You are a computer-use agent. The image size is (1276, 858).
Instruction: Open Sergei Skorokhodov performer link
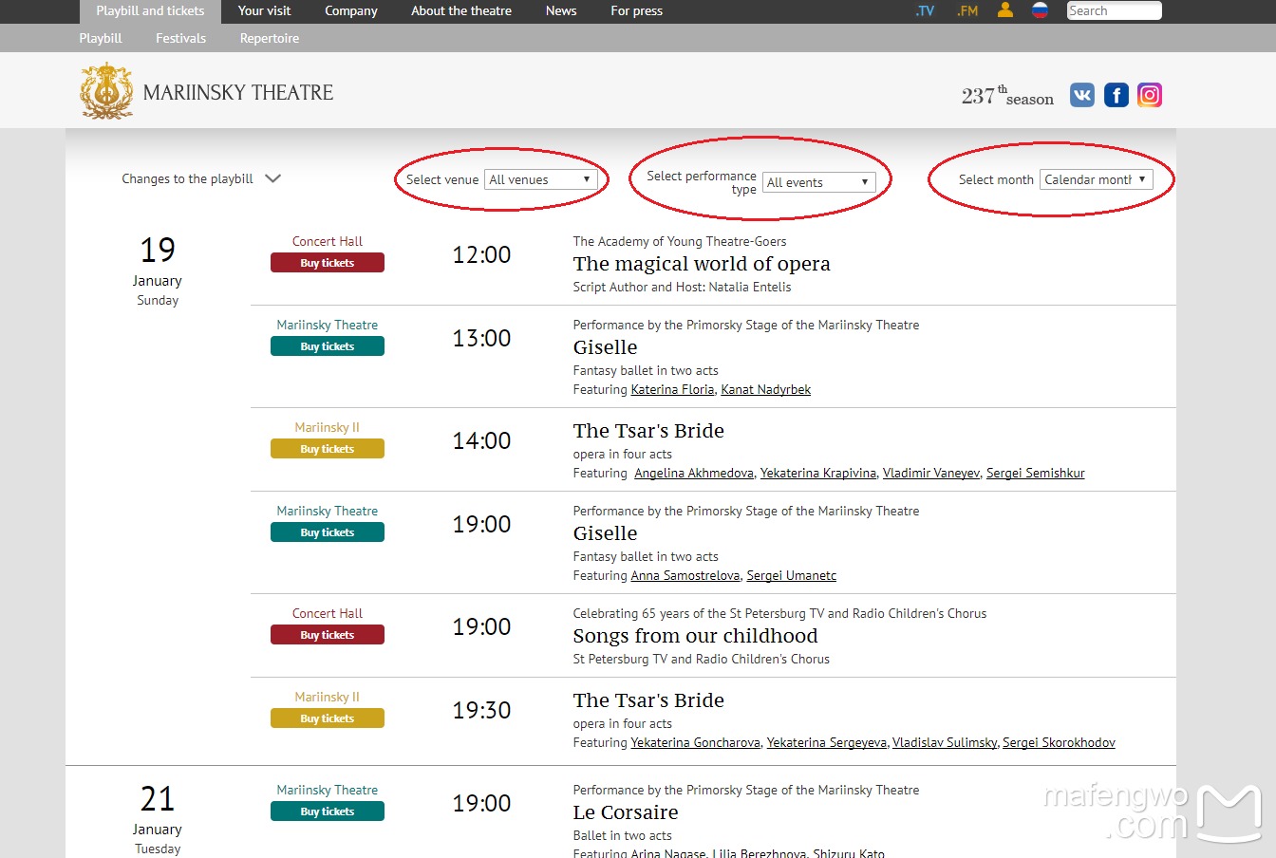tap(1059, 742)
